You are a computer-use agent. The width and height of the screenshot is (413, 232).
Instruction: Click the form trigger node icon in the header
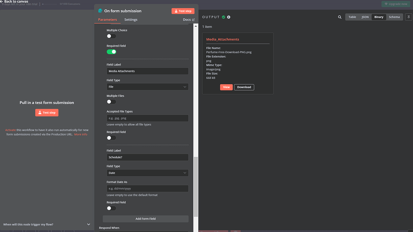(x=100, y=11)
